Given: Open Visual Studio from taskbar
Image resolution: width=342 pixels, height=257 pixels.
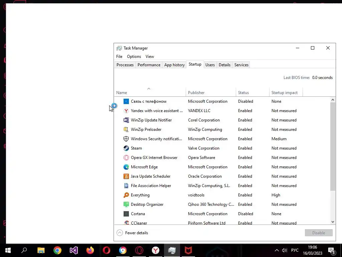Looking at the screenshot, I should (x=74, y=250).
